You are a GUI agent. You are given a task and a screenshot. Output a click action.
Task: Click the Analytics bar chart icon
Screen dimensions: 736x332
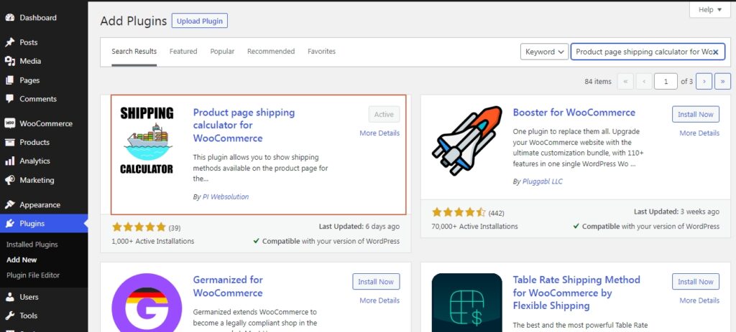tap(10, 161)
